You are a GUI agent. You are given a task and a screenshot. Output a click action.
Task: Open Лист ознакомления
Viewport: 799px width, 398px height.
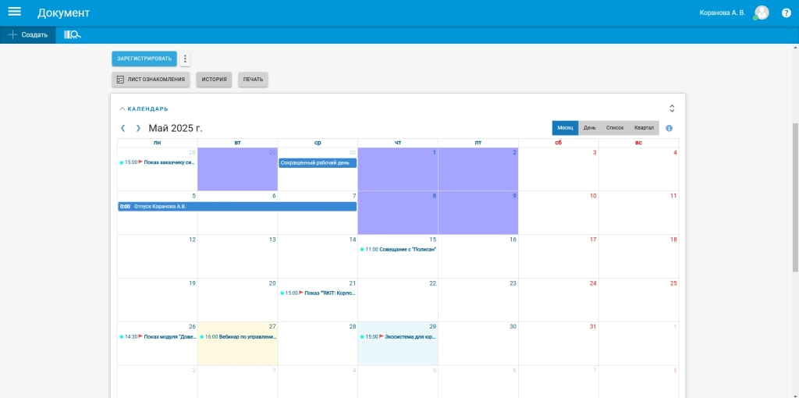pos(151,80)
